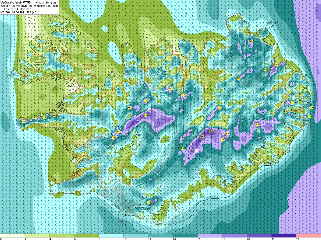Click the 18–20 m/s medium purple legend swatch
The image size is (321, 241).
coord(234,236)
